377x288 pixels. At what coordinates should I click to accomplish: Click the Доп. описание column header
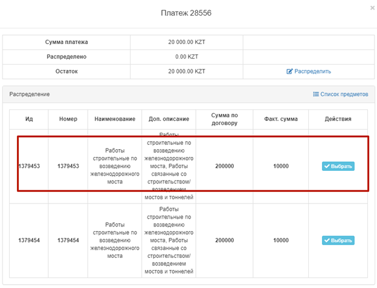pyautogui.click(x=169, y=119)
